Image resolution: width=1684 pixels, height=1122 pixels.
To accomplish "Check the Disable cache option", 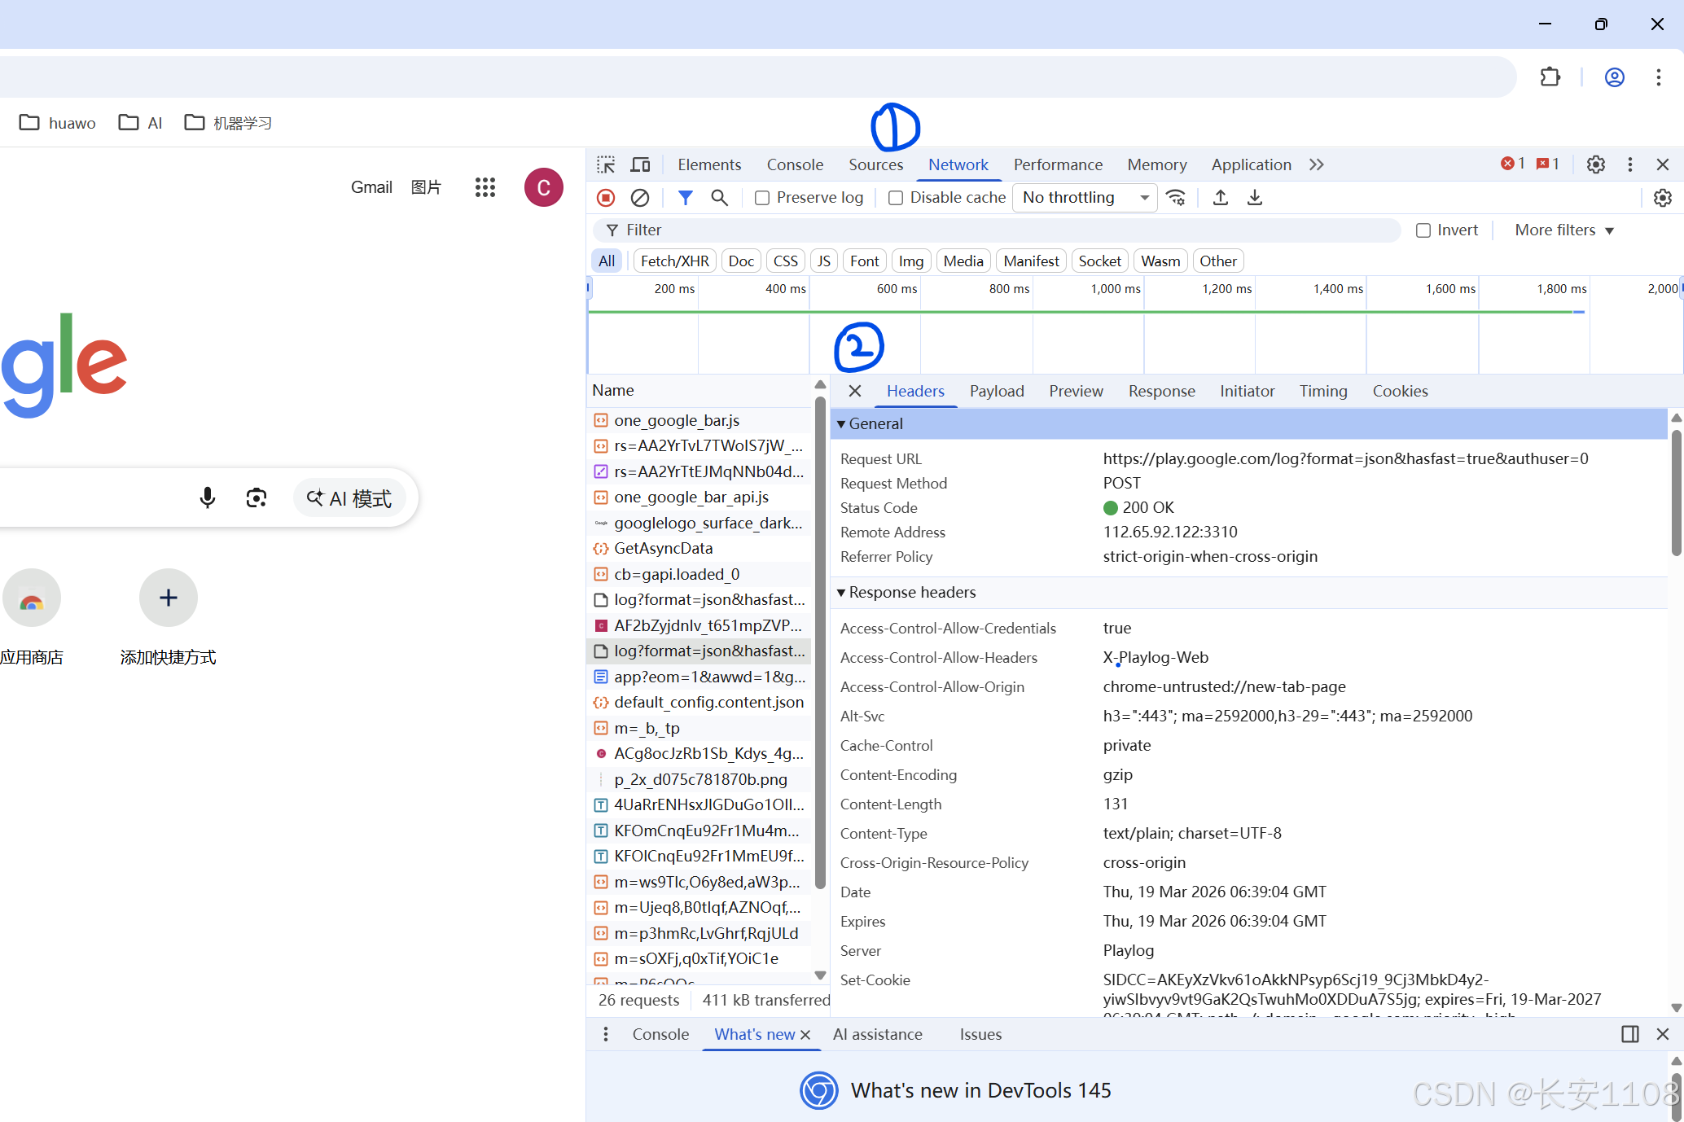I will click(896, 198).
